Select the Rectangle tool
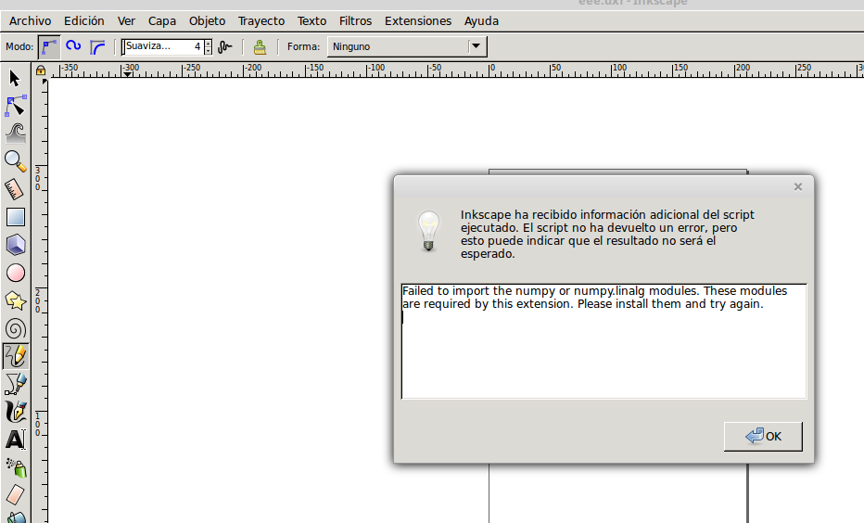The width and height of the screenshot is (864, 523). [15, 217]
